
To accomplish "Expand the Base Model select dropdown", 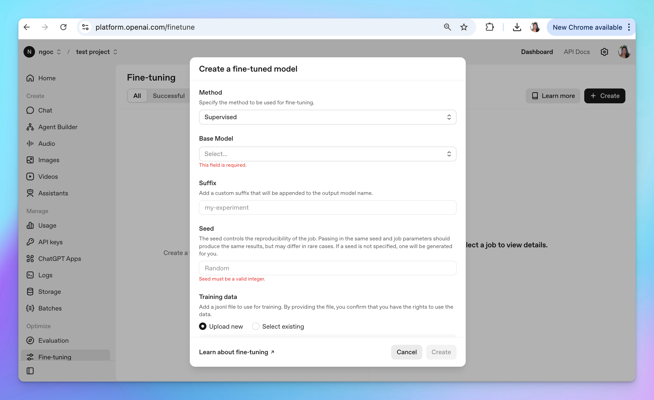I will 327,154.
